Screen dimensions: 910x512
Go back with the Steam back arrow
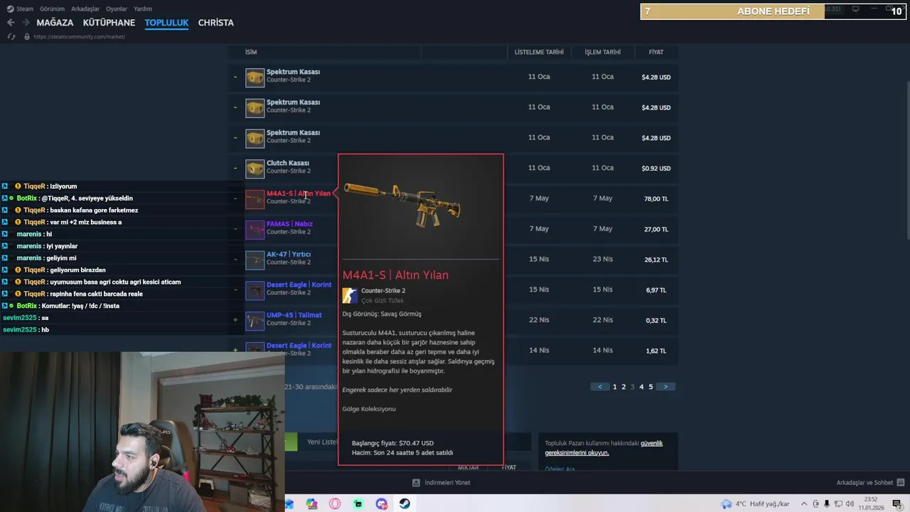click(x=11, y=23)
